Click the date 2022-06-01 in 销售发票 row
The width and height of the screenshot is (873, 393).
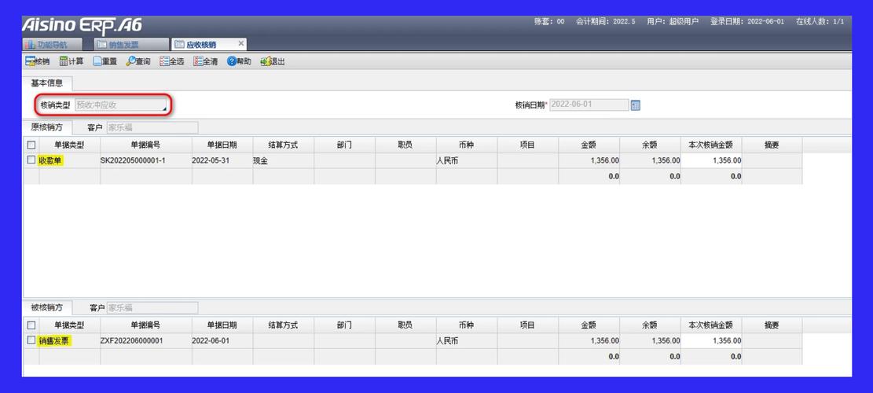pos(211,340)
